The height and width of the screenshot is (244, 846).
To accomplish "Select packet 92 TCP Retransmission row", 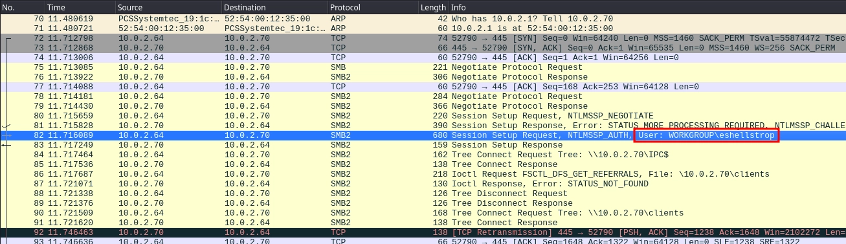I will pyautogui.click(x=423, y=232).
